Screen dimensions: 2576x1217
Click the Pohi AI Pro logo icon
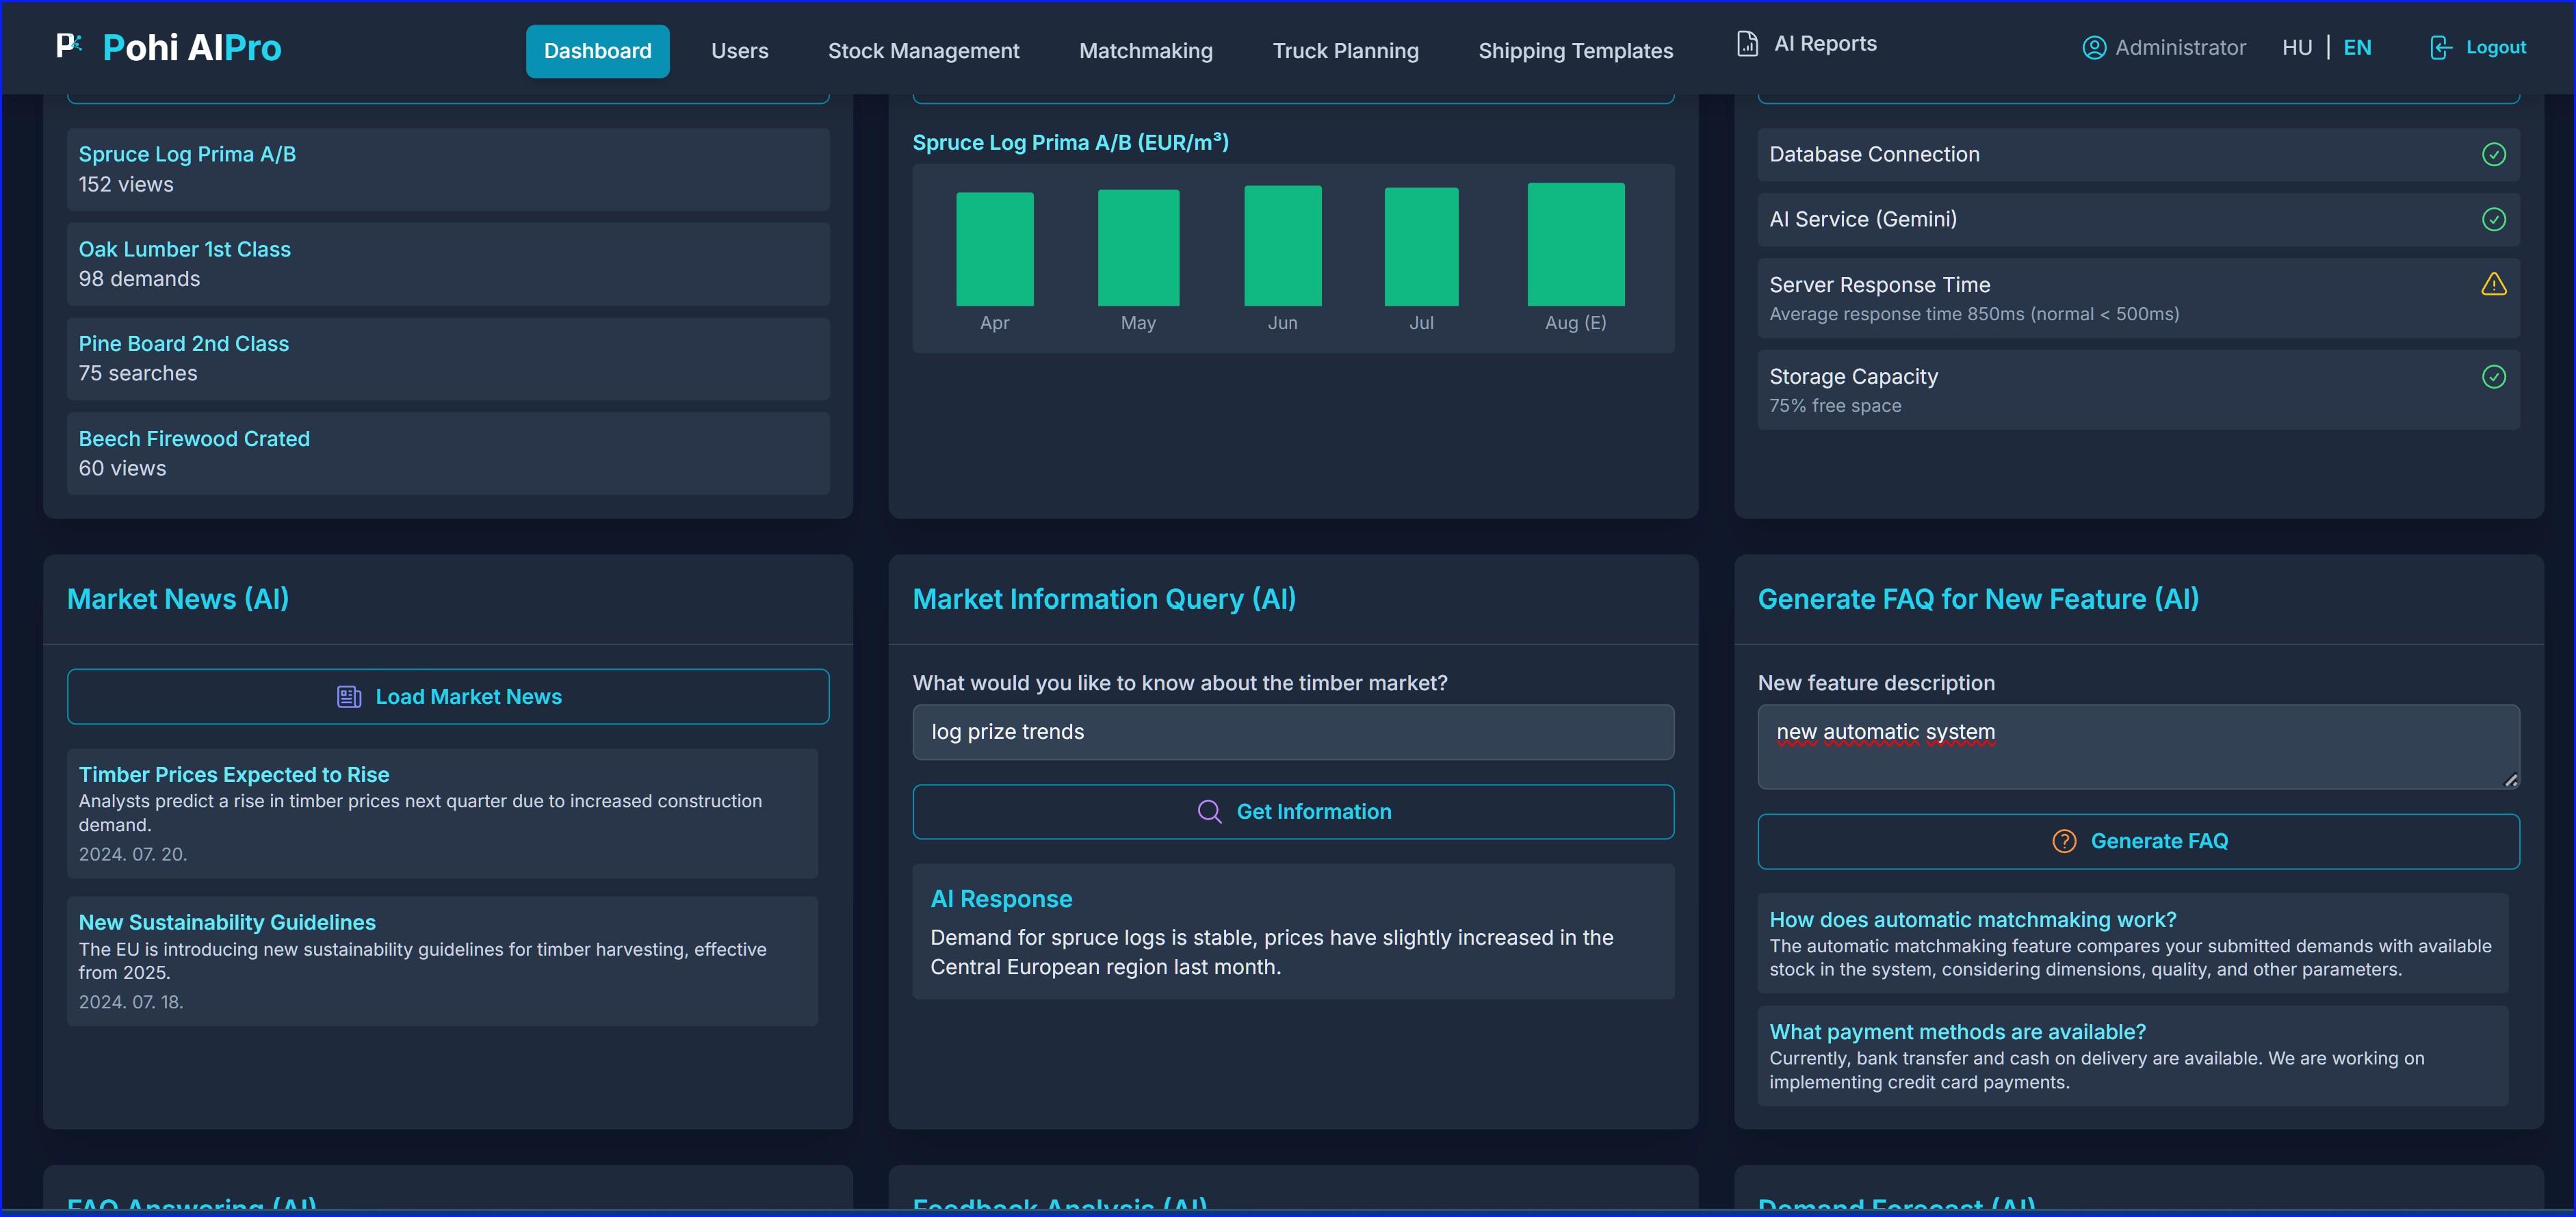[68, 46]
